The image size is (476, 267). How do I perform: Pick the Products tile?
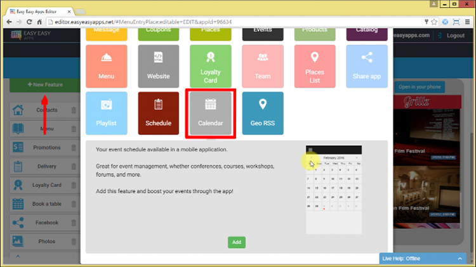[315, 34]
